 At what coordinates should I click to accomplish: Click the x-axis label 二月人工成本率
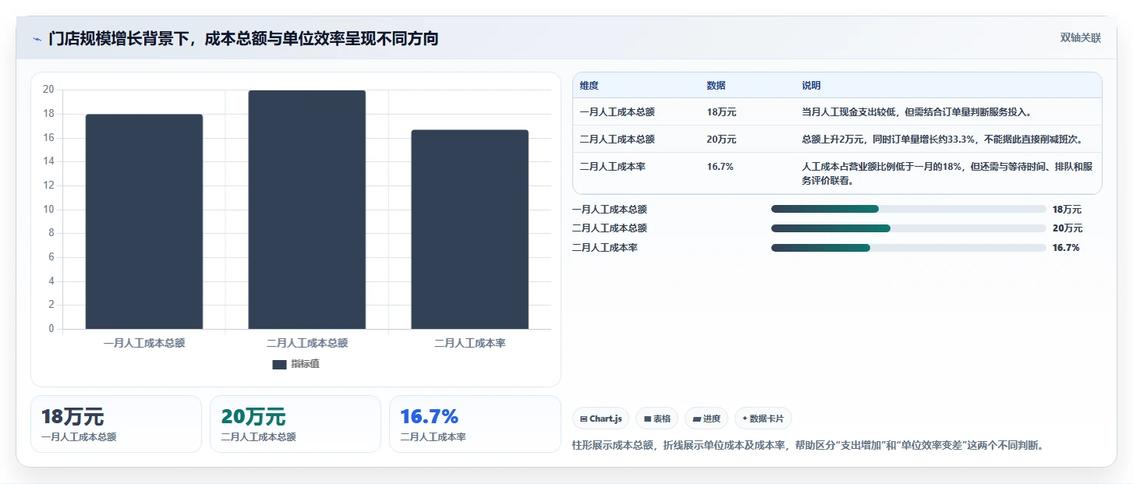(x=470, y=343)
